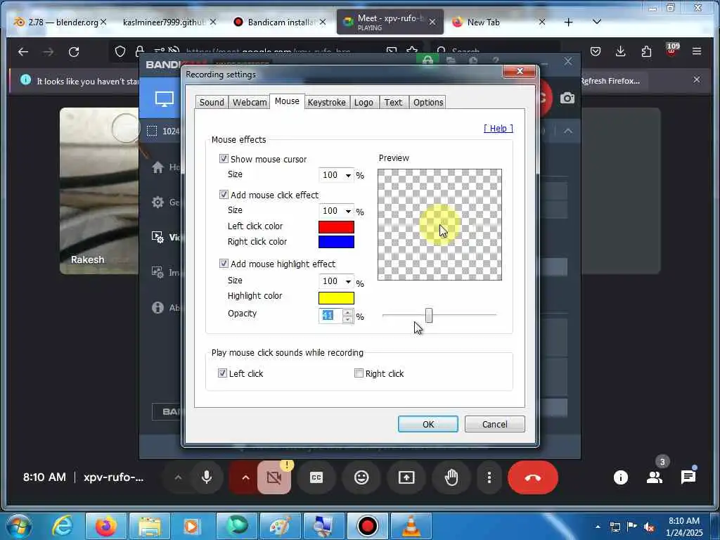
Task: Open volume icon in system tray
Action: 648,527
